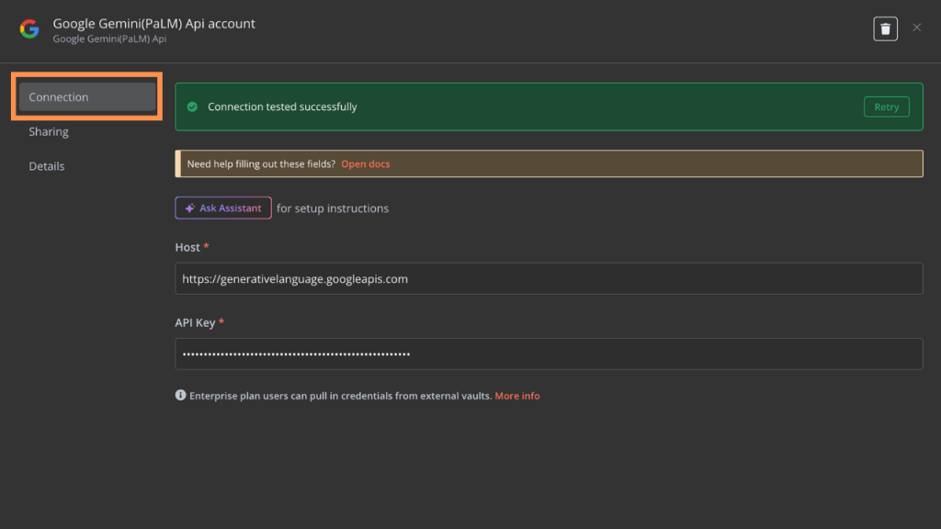Click 'Google Gemini(PaLM) Api' subtitle
Screen dimensions: 941x529
coord(110,39)
